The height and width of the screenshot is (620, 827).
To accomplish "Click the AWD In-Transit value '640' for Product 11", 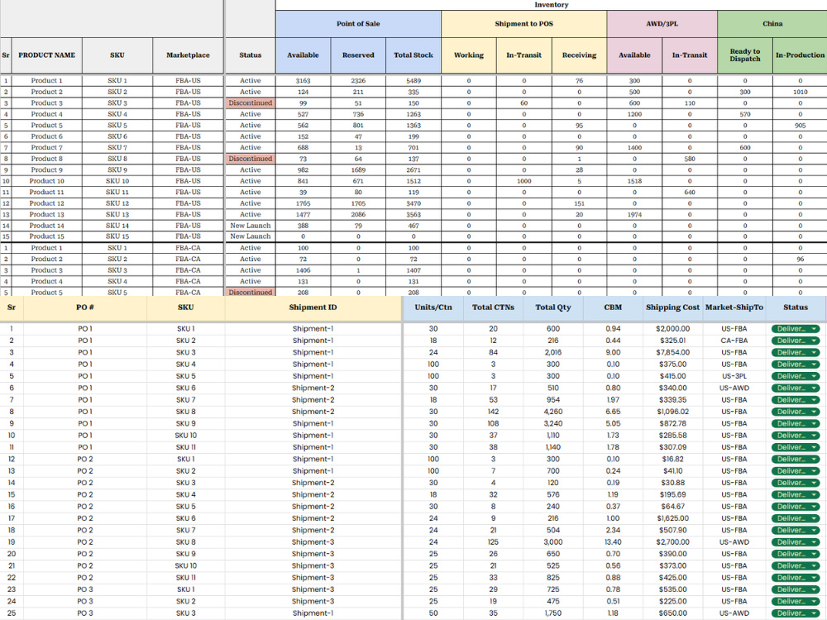I will point(690,193).
